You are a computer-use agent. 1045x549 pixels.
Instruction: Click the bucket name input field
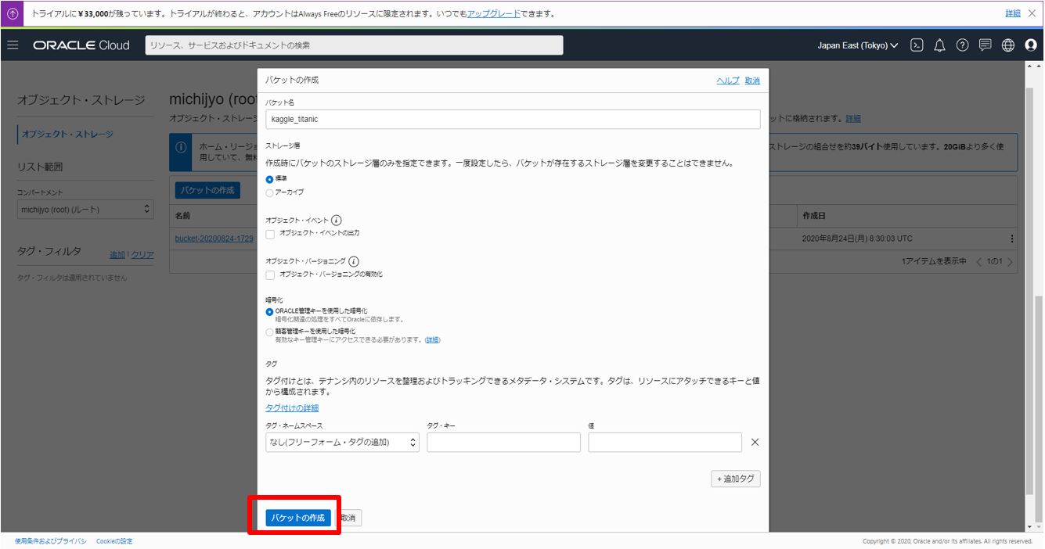coord(513,119)
